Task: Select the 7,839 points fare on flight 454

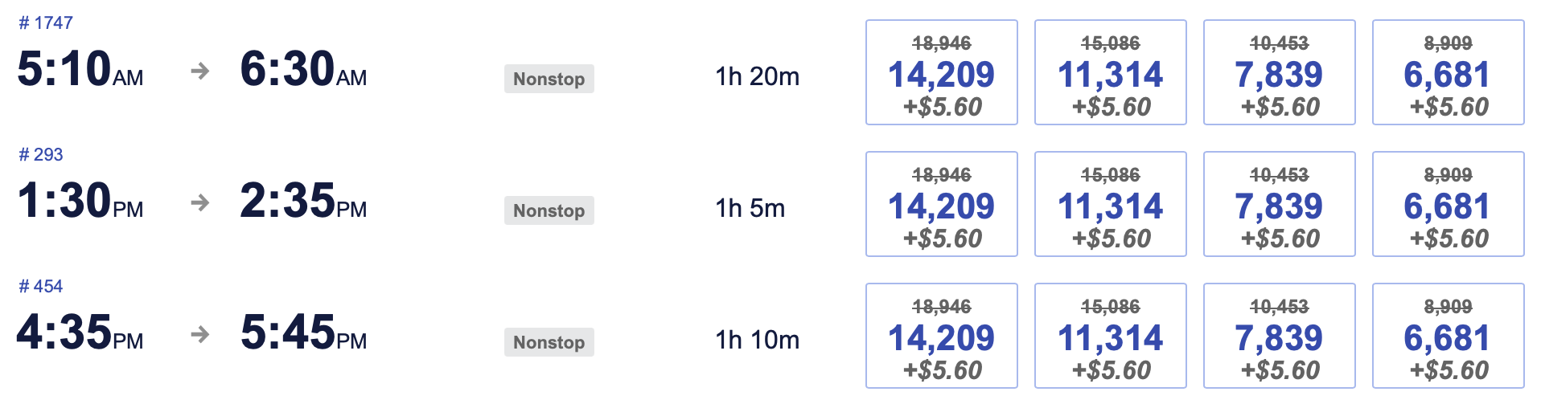Action: (x=1279, y=337)
